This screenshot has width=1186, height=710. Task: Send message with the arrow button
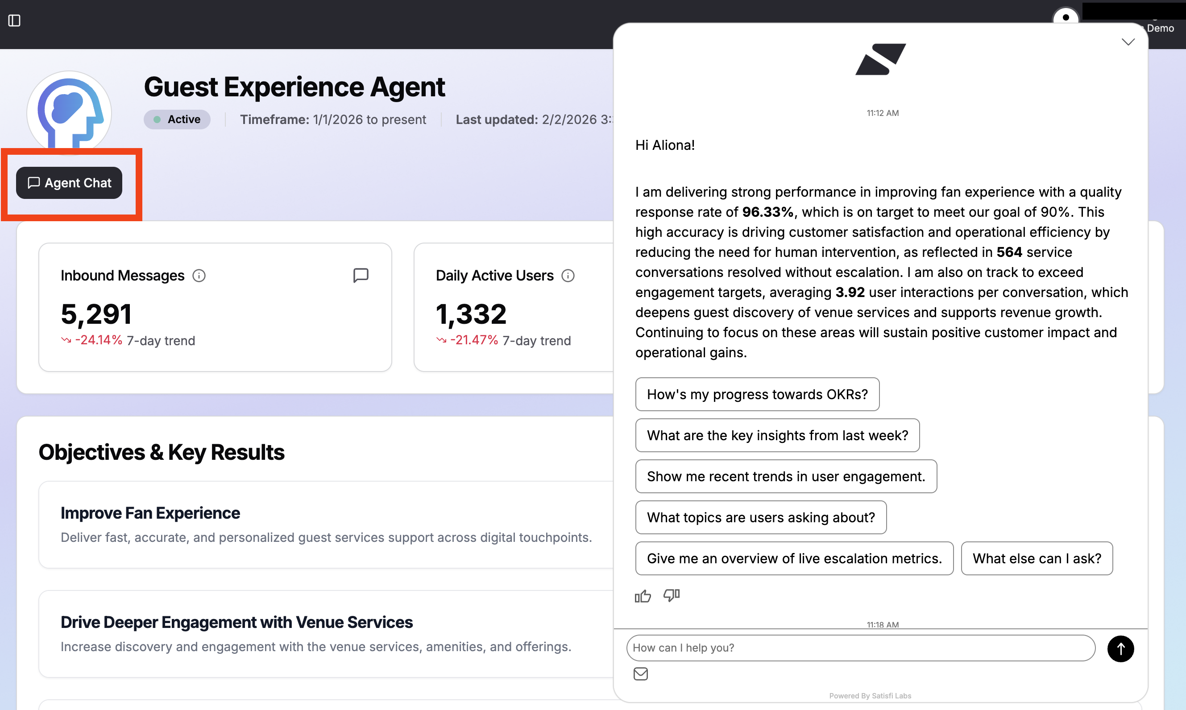click(x=1120, y=648)
